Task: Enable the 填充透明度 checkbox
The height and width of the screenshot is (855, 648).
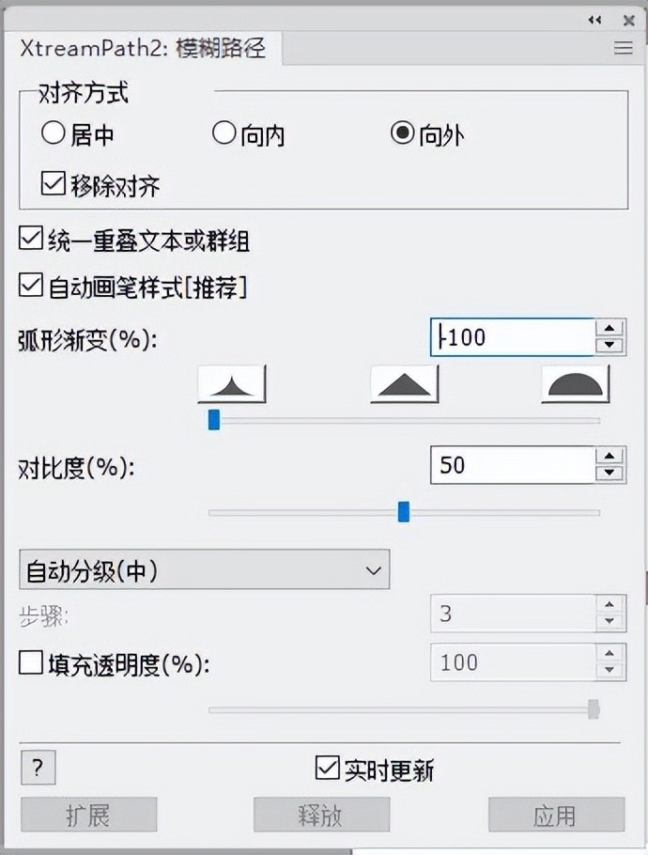Action: [x=31, y=664]
